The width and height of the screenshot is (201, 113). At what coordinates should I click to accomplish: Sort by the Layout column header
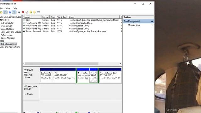click(45, 17)
